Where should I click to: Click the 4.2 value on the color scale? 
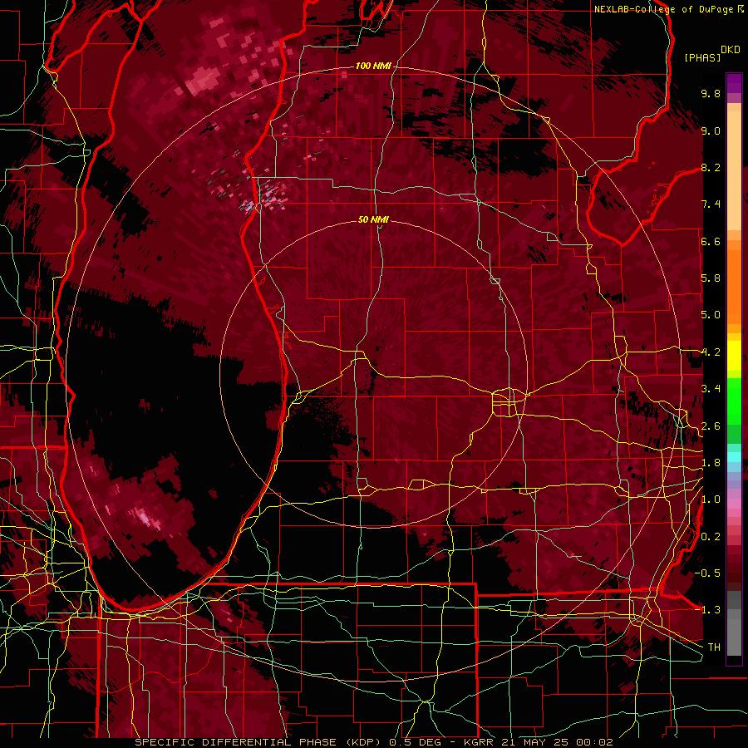coord(711,352)
